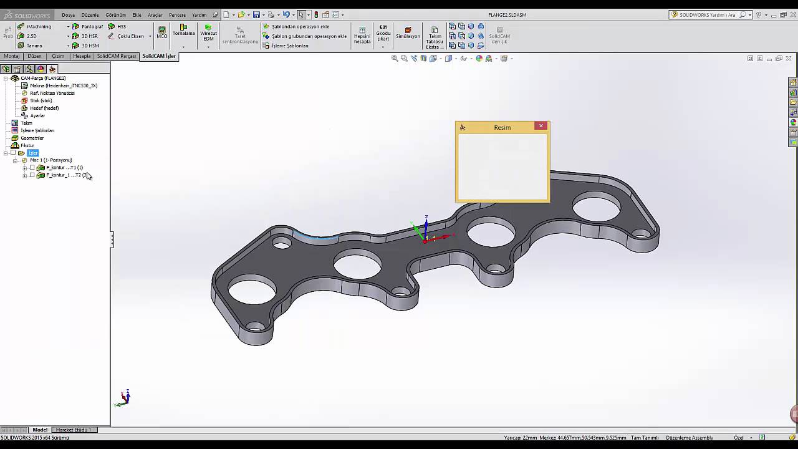Select the 2.5D operations button

click(27, 36)
